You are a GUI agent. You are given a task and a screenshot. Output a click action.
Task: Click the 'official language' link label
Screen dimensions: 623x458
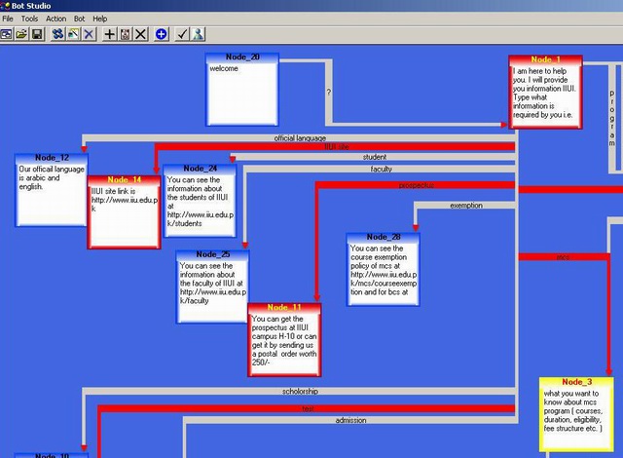tap(300, 138)
